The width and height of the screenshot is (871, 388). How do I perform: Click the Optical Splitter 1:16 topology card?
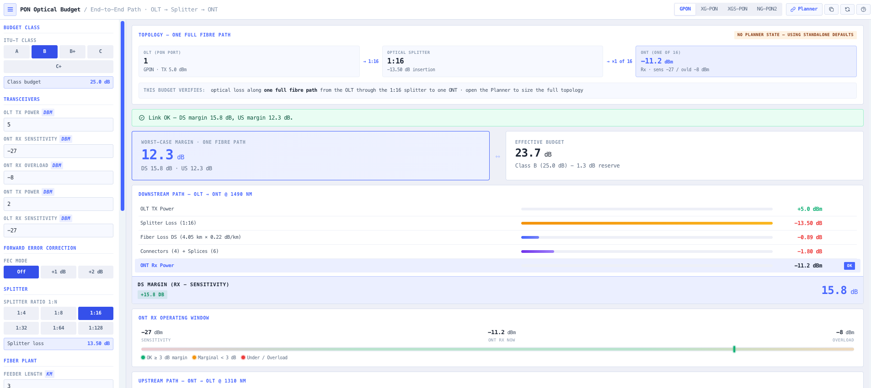tap(492, 61)
